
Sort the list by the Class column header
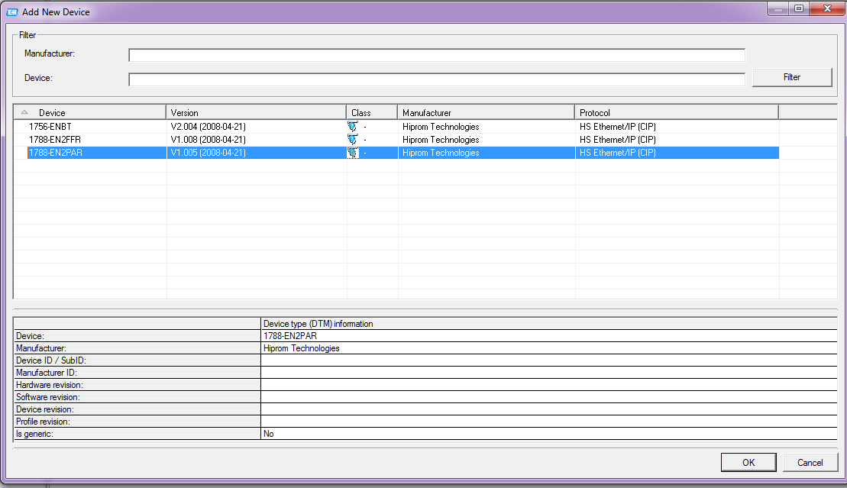[371, 112]
